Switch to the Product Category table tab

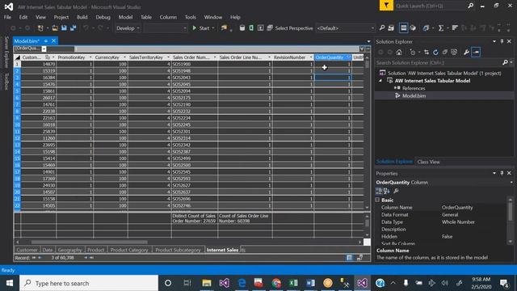click(129, 250)
